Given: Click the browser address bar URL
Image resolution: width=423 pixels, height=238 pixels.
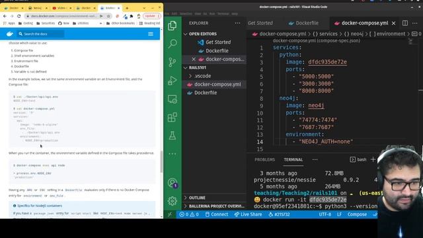Looking at the screenshot, I should (63, 16).
